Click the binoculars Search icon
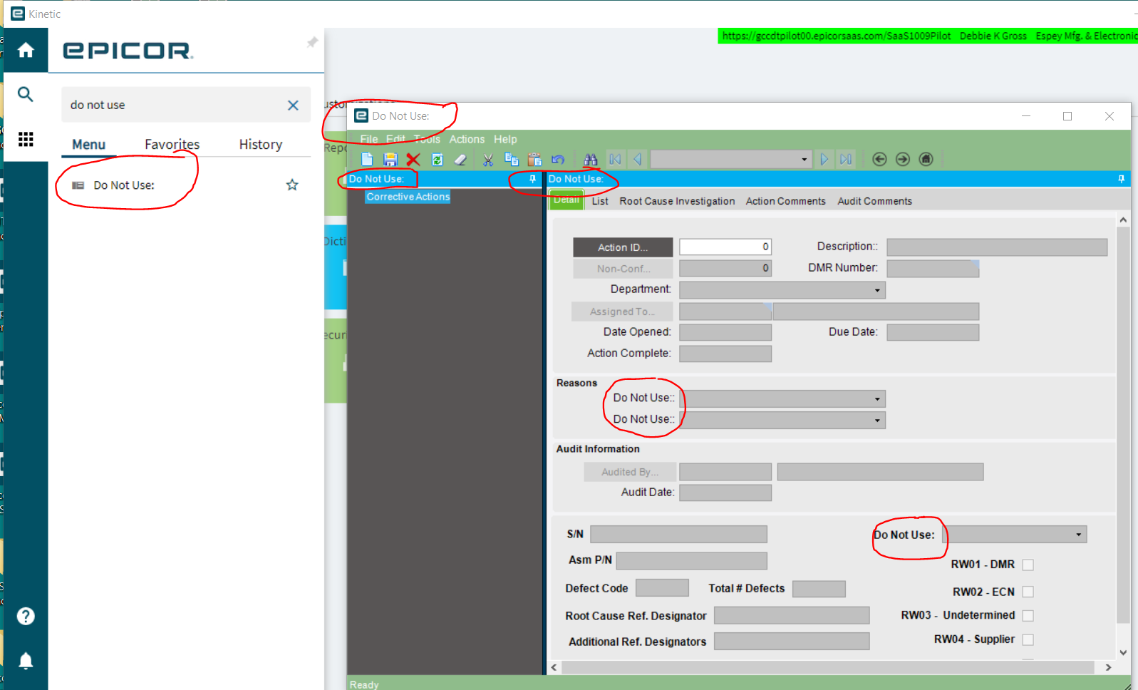Viewport: 1138px width, 690px height. coord(591,160)
